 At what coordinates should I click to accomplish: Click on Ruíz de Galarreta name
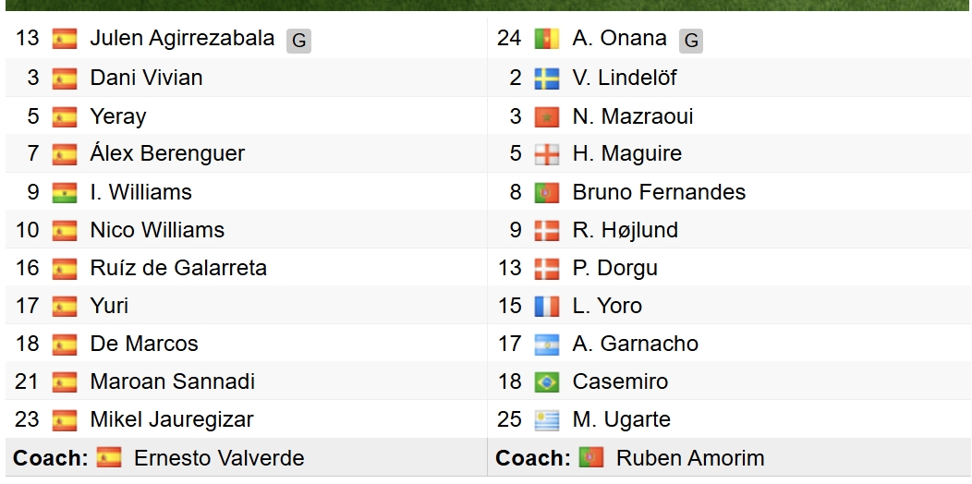[178, 268]
